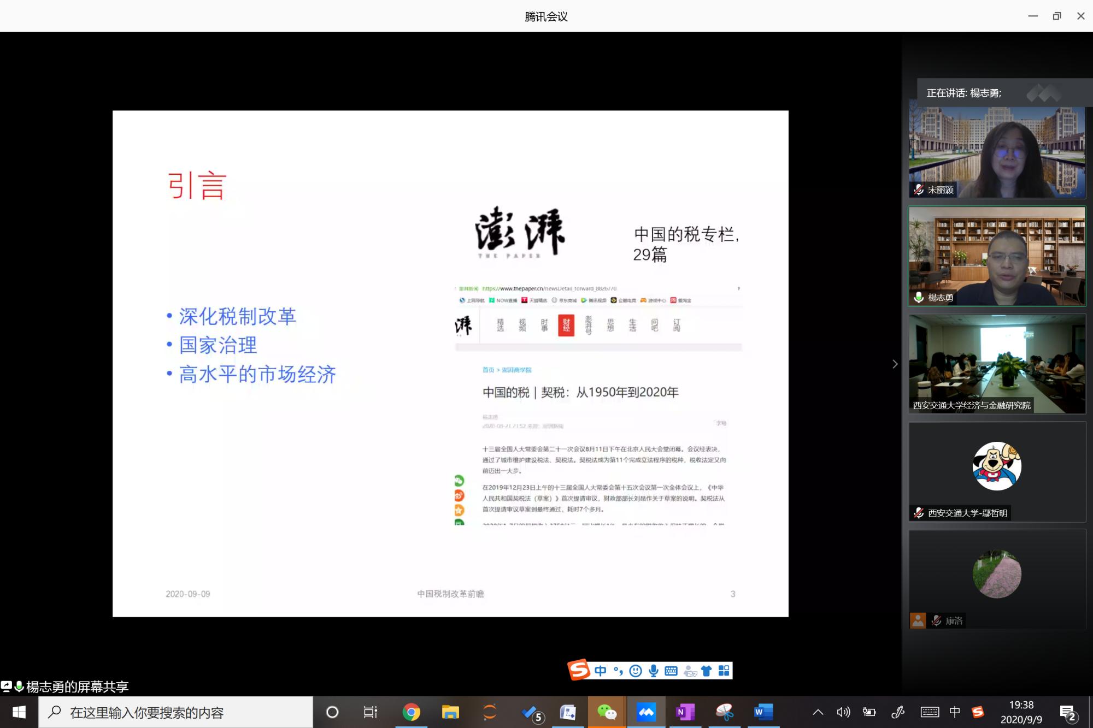This screenshot has width=1093, height=728.
Task: Open the Tencent Meeting taskbar icon
Action: [x=646, y=712]
